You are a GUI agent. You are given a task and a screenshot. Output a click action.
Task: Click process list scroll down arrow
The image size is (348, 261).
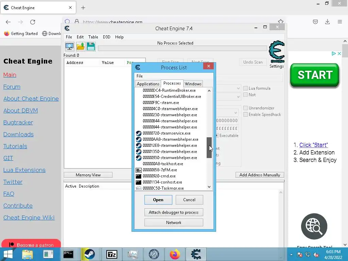[209, 187]
